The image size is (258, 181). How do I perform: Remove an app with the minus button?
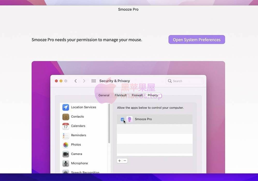tap(125, 161)
